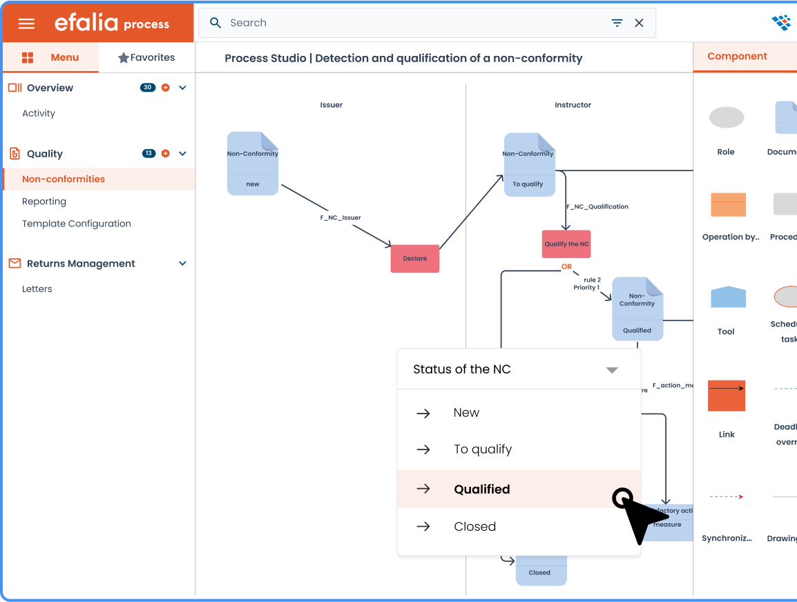Click the efalia process logo
Viewport: 797px width, 602px height.
pyautogui.click(x=112, y=23)
